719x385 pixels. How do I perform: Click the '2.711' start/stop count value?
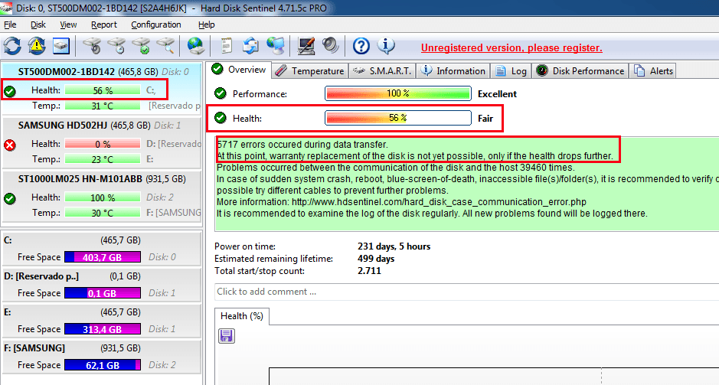[369, 271]
